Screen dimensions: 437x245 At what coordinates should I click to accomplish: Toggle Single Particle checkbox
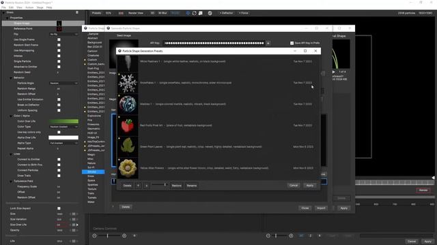pos(59,61)
